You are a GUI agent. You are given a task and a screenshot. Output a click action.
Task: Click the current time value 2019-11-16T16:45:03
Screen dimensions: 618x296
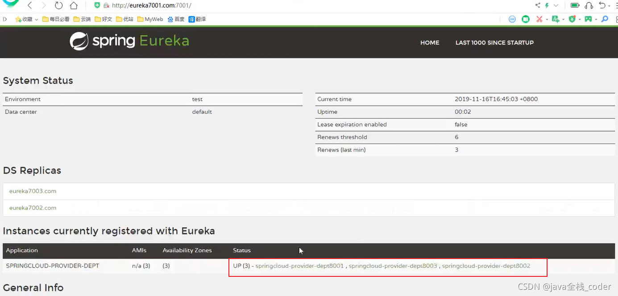point(496,99)
